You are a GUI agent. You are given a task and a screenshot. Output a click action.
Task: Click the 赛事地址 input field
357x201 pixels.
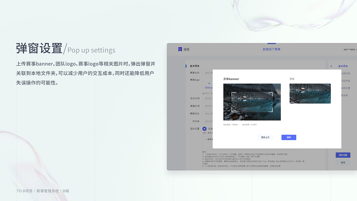208,114
